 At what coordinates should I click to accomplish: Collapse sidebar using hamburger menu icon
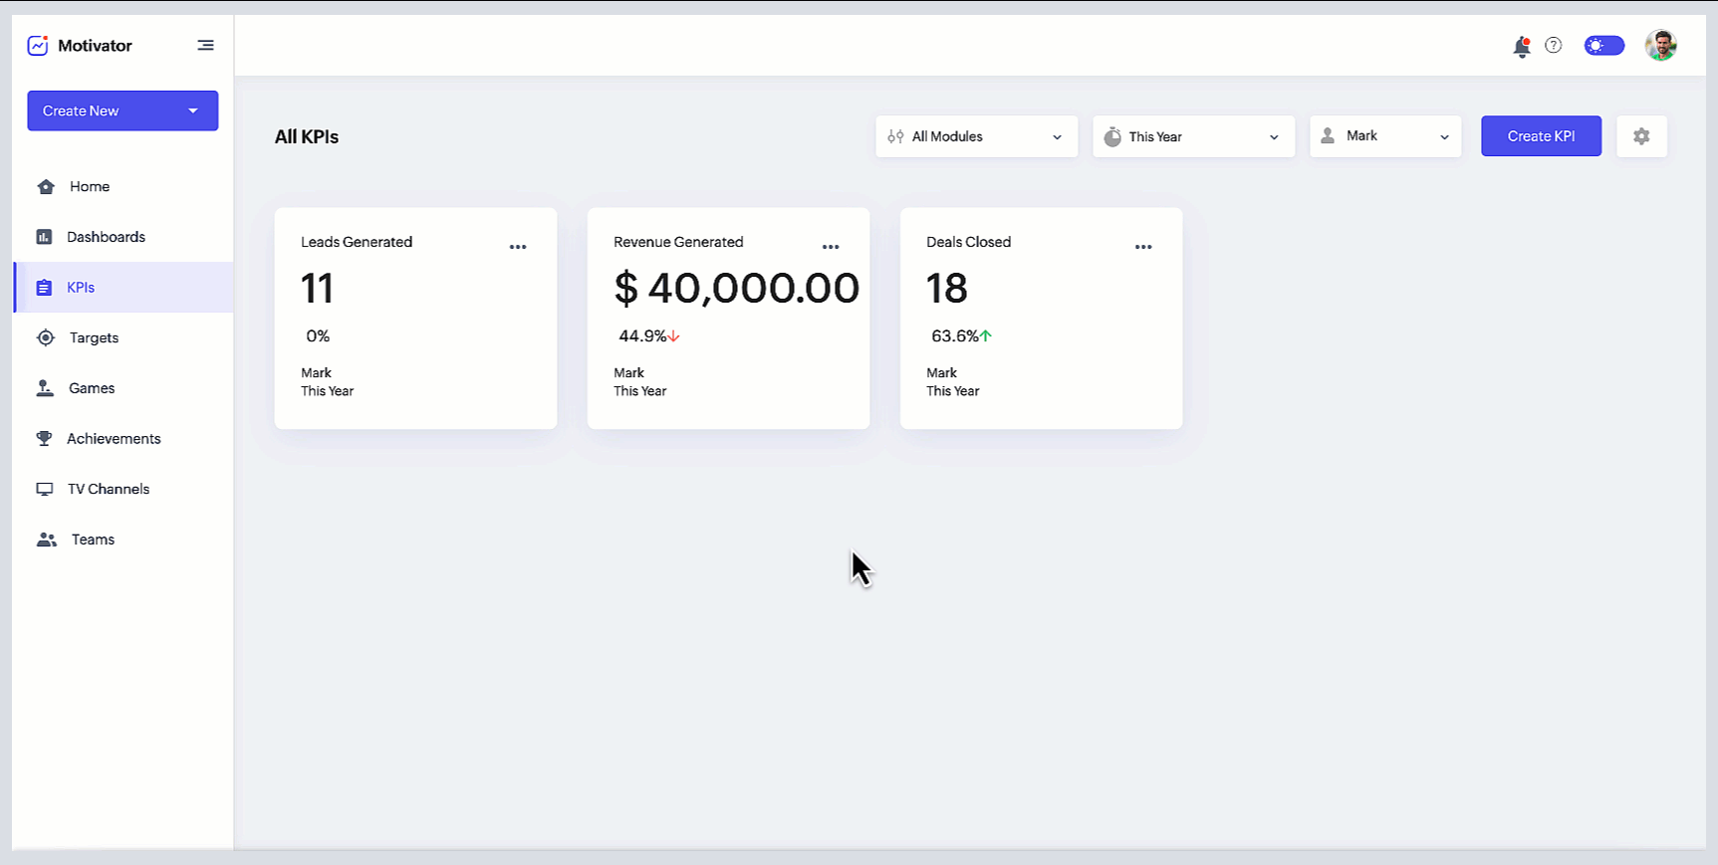[205, 46]
